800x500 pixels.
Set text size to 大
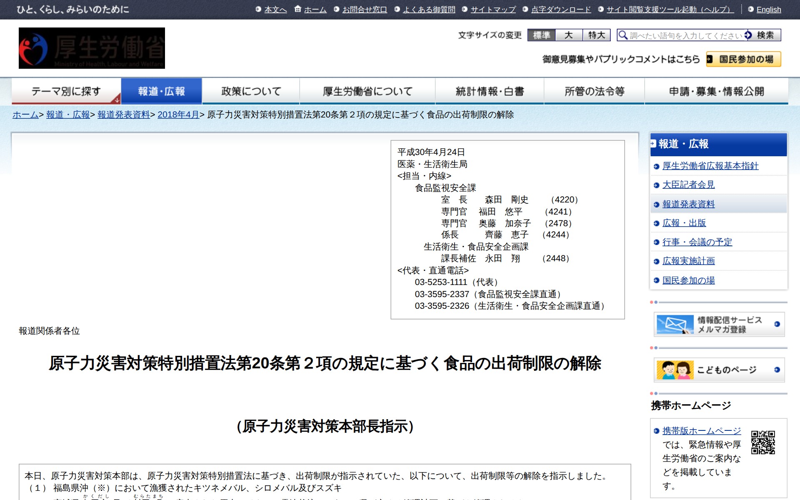[x=569, y=35]
